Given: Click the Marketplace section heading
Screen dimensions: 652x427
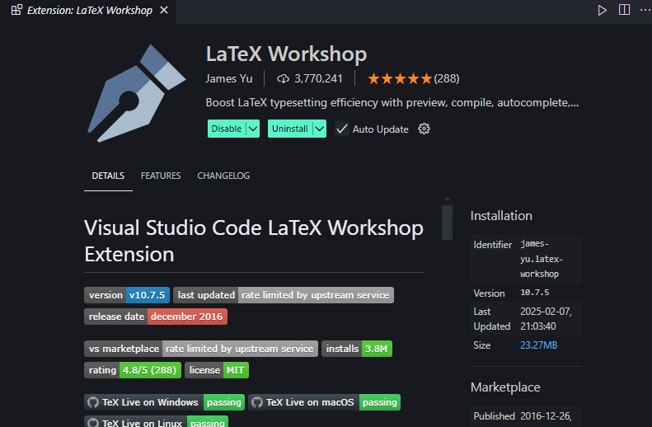Looking at the screenshot, I should click(x=505, y=387).
